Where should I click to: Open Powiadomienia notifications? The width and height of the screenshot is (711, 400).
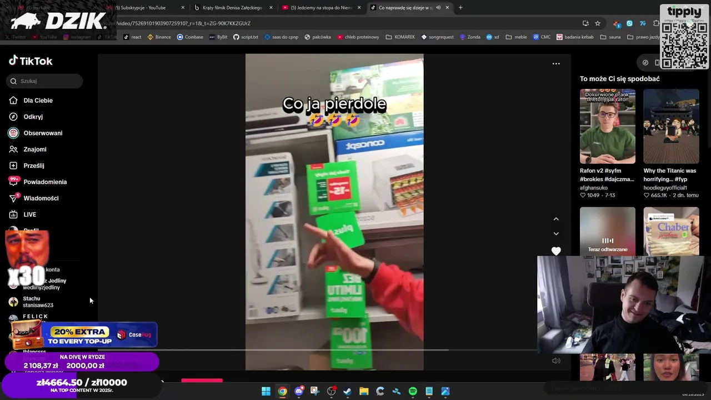(38, 182)
